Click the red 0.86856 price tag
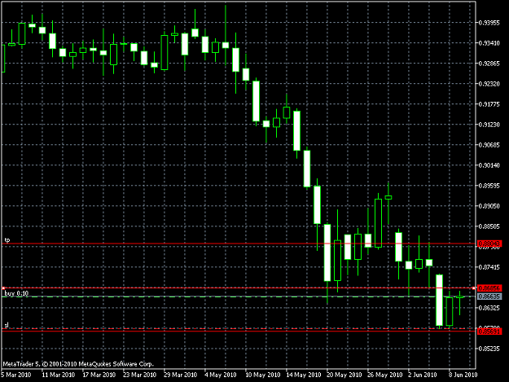The width and height of the screenshot is (509, 382). [x=489, y=288]
